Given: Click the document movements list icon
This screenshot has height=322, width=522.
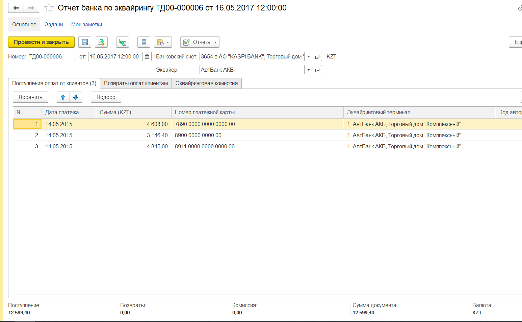Looking at the screenshot, I should (x=144, y=42).
